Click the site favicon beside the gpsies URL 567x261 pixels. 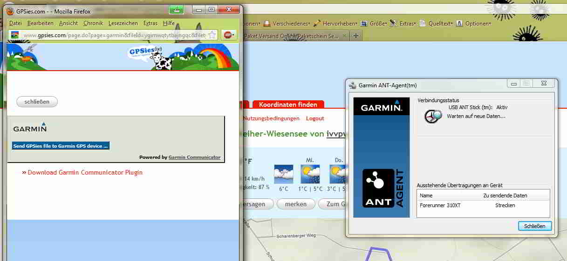tap(15, 35)
